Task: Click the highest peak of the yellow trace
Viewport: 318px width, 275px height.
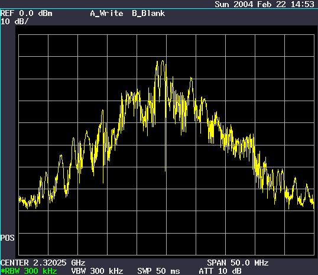Action: coord(163,61)
